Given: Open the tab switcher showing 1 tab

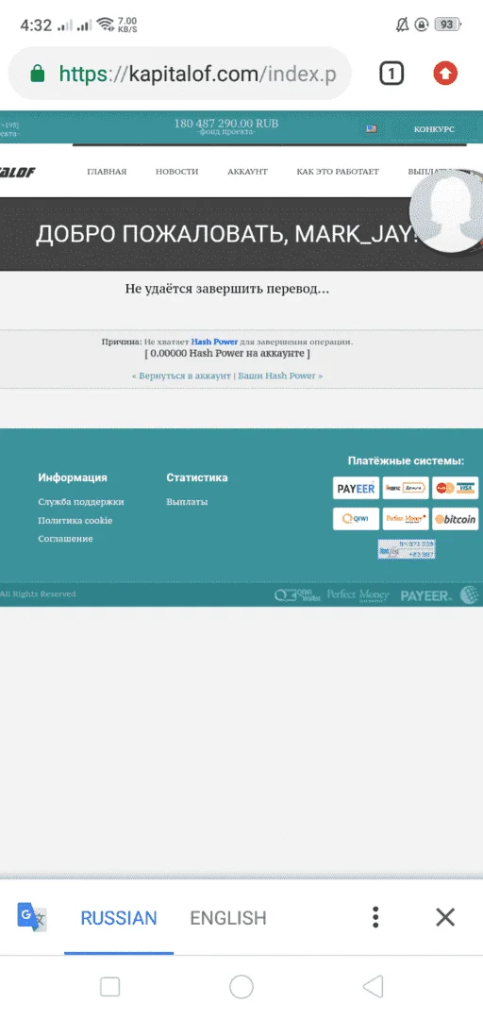Looking at the screenshot, I should (391, 75).
